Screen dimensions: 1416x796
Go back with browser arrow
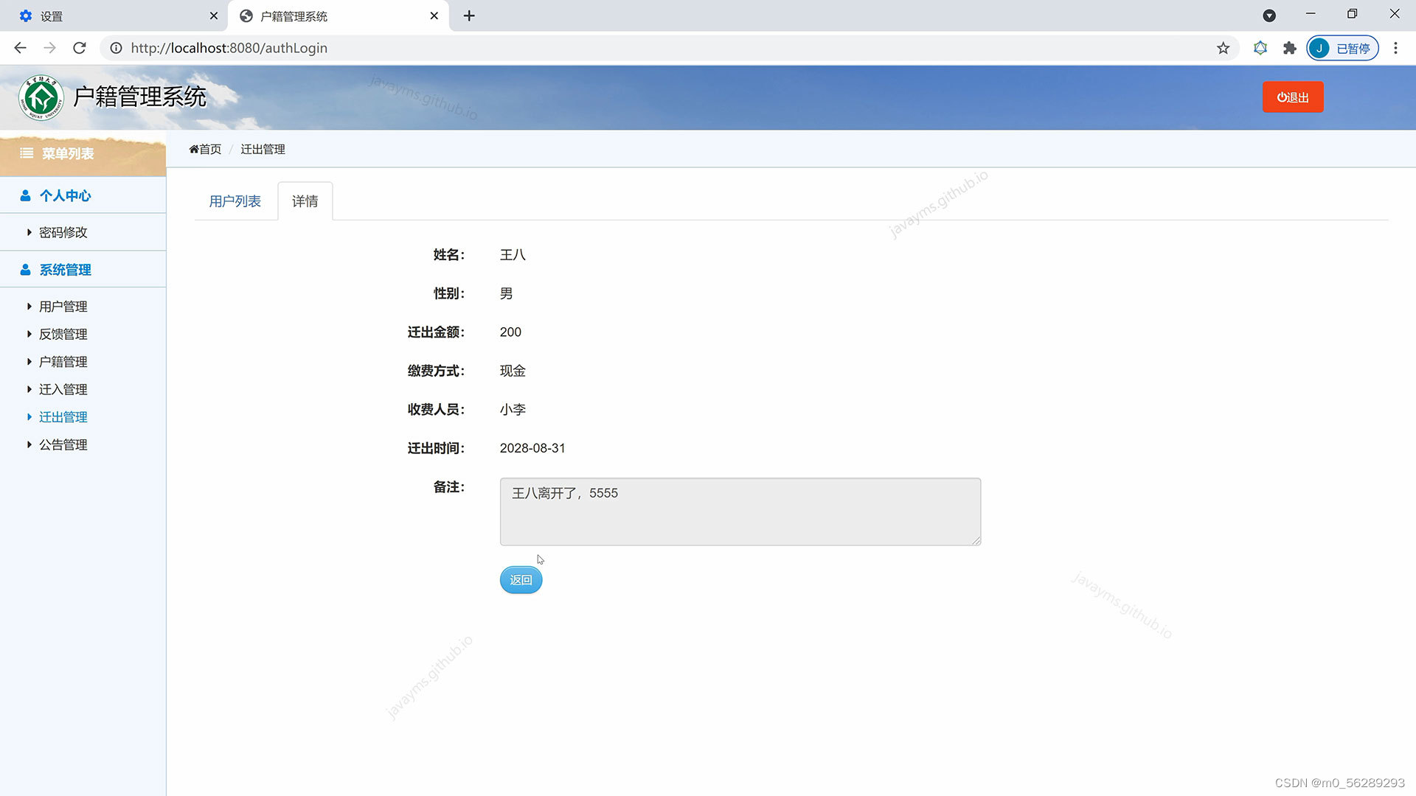(x=20, y=48)
